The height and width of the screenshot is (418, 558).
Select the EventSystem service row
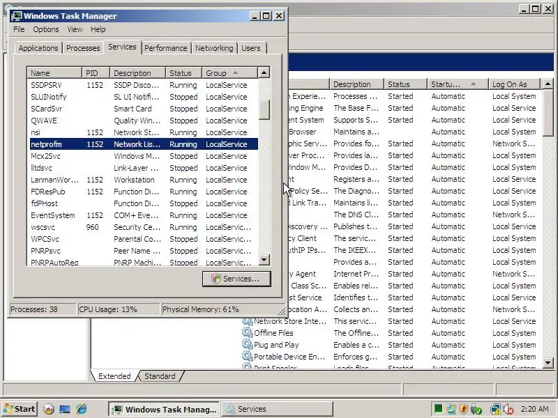tap(143, 215)
